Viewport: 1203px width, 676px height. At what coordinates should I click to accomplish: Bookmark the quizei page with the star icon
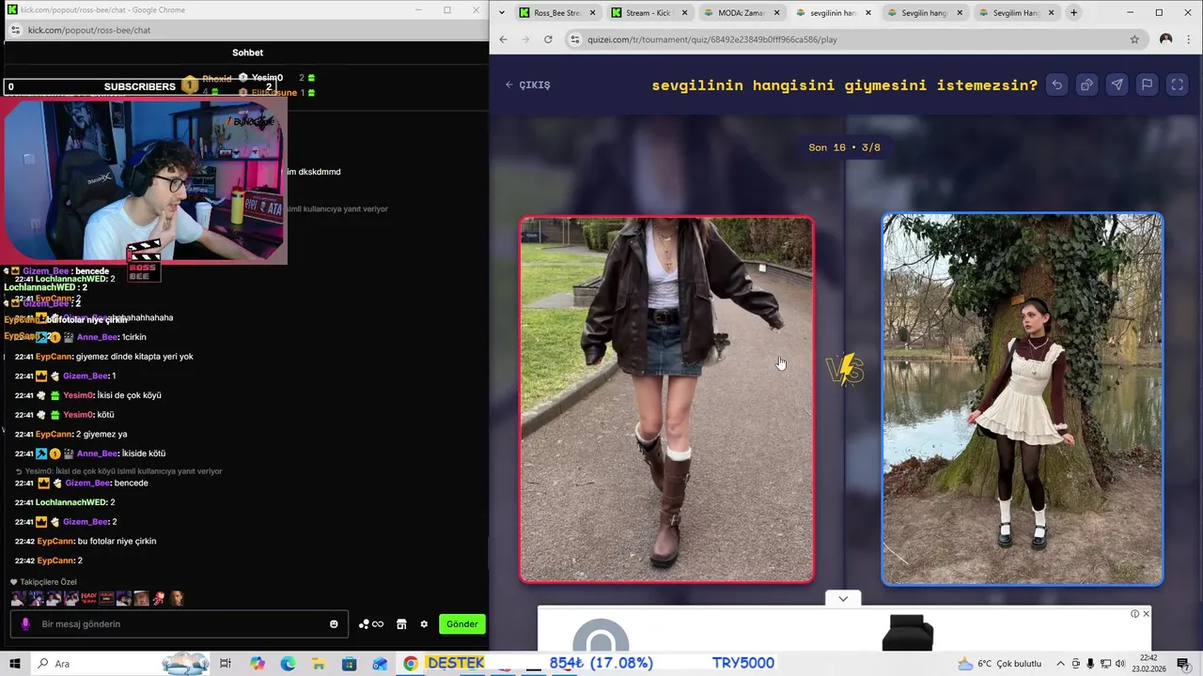[x=1134, y=39]
